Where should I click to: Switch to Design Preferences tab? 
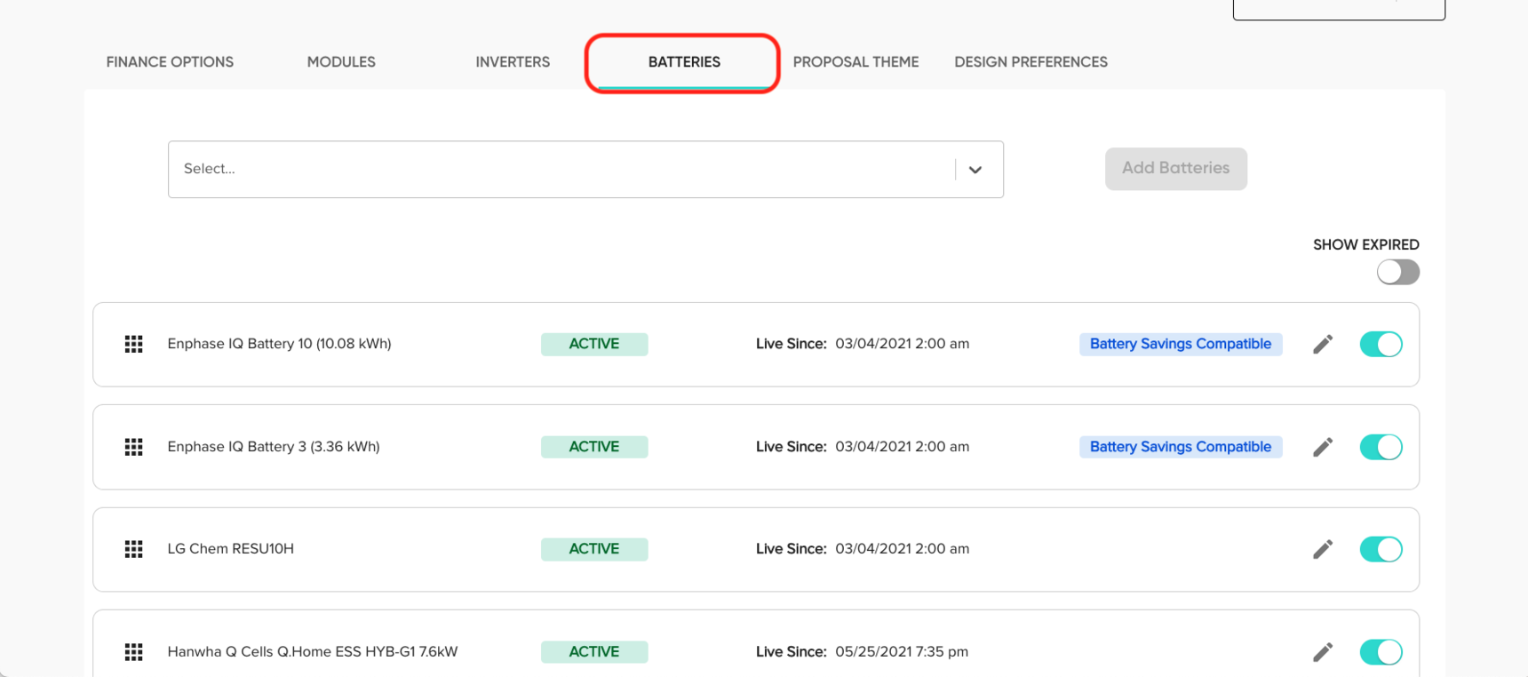point(1031,62)
